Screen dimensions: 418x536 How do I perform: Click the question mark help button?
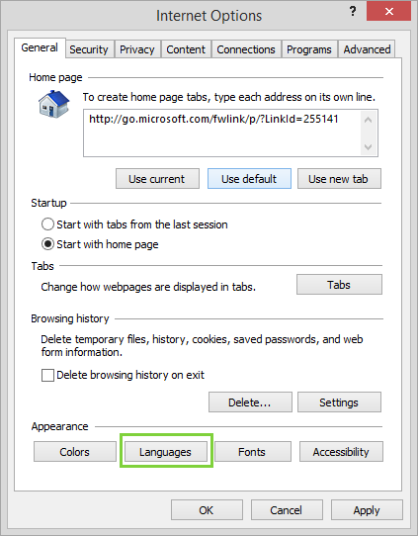[x=353, y=12]
